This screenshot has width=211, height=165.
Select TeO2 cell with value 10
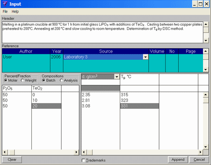(x=46, y=100)
